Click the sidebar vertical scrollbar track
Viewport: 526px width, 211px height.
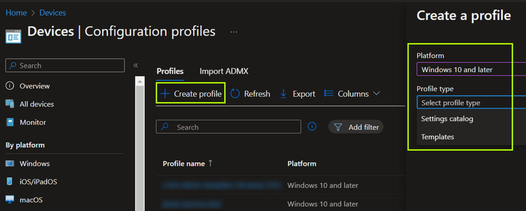click(x=140, y=148)
